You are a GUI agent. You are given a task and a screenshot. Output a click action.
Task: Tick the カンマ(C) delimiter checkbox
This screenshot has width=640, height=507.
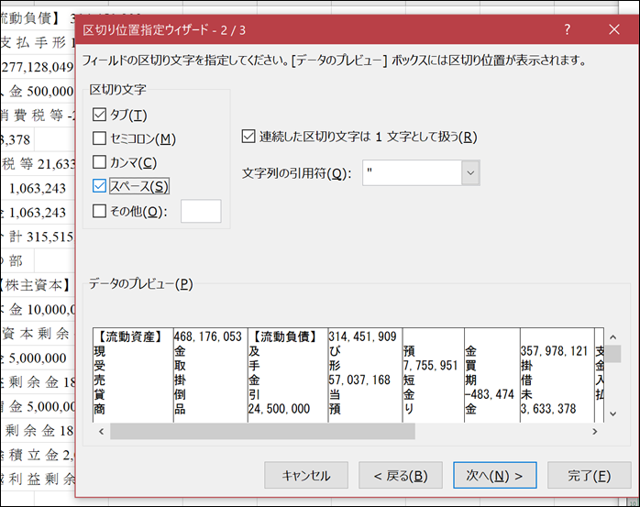[100, 162]
